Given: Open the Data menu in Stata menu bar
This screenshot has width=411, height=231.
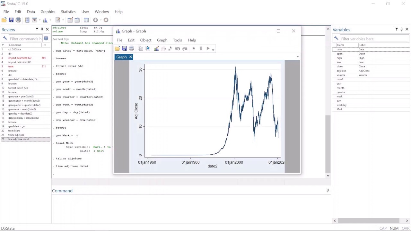Looking at the screenshot, I should (31, 12).
